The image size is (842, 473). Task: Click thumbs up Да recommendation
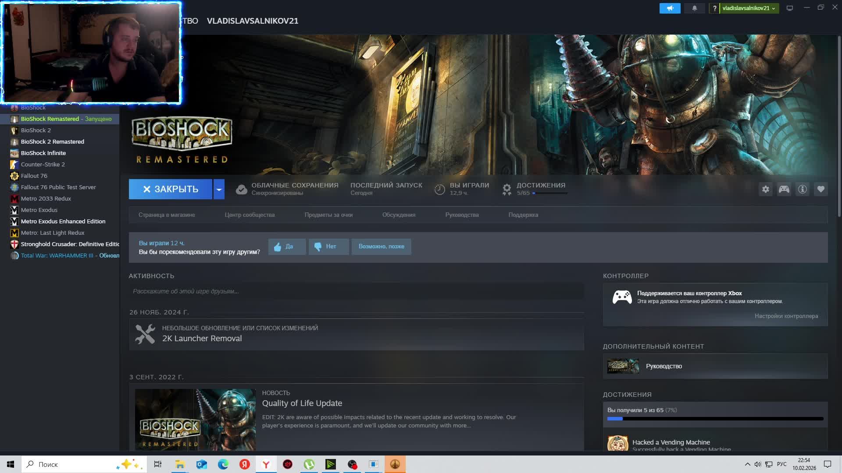pos(287,247)
